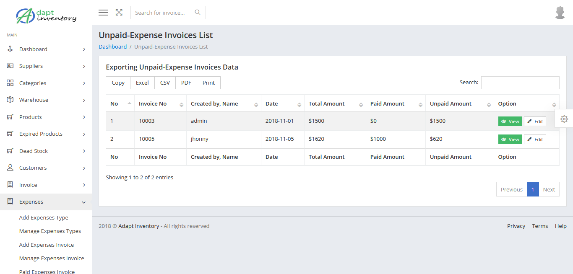The width and height of the screenshot is (573, 274).
Task: Open the user avatar profile menu
Action: 560,13
